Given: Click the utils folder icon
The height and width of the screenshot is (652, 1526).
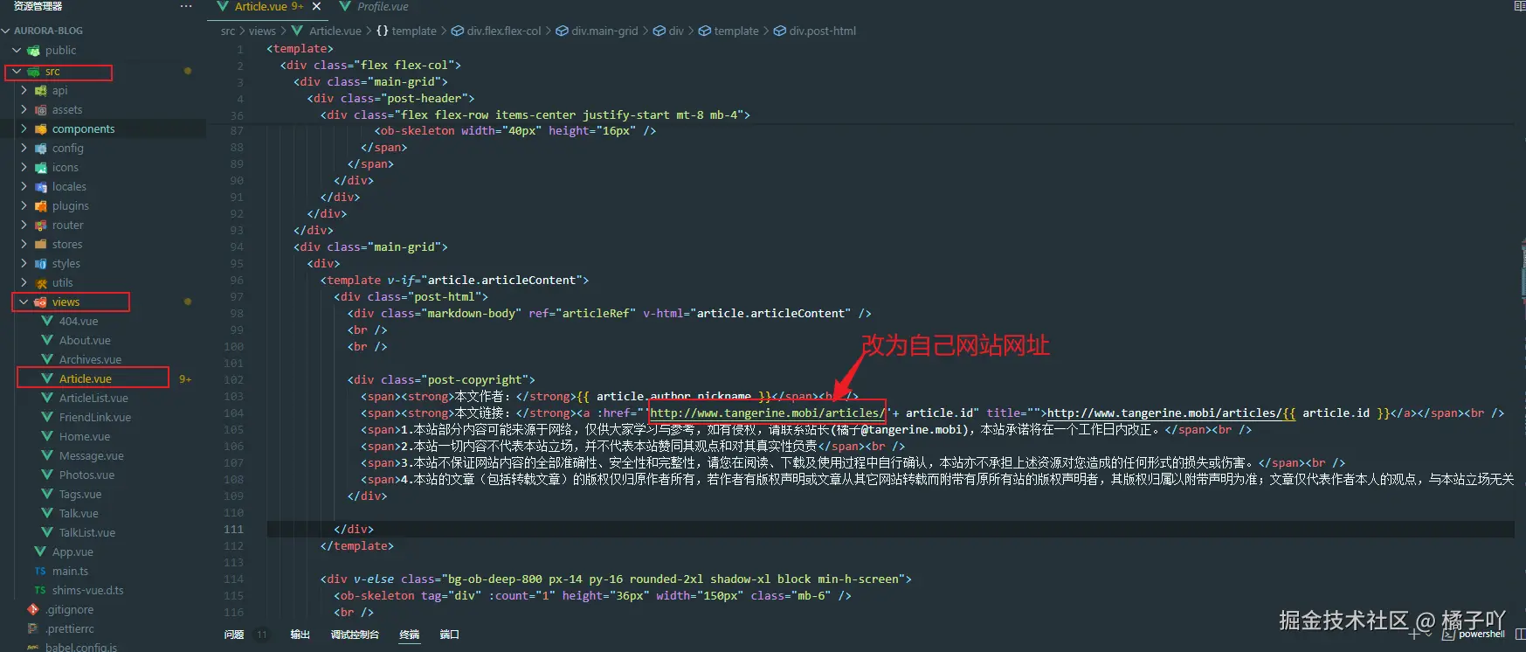Looking at the screenshot, I should [41, 282].
